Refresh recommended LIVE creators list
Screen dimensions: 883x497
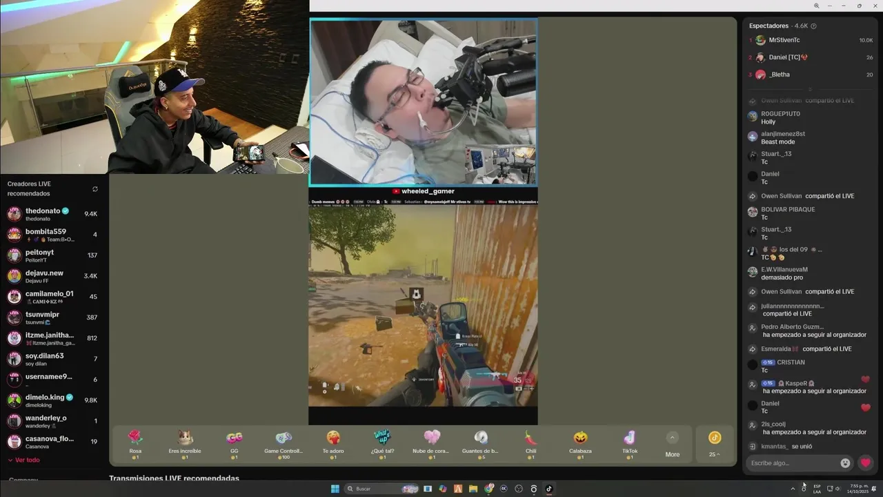(x=95, y=189)
